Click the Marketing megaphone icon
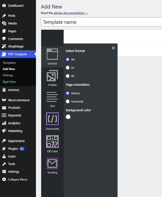 [x=4, y=131]
